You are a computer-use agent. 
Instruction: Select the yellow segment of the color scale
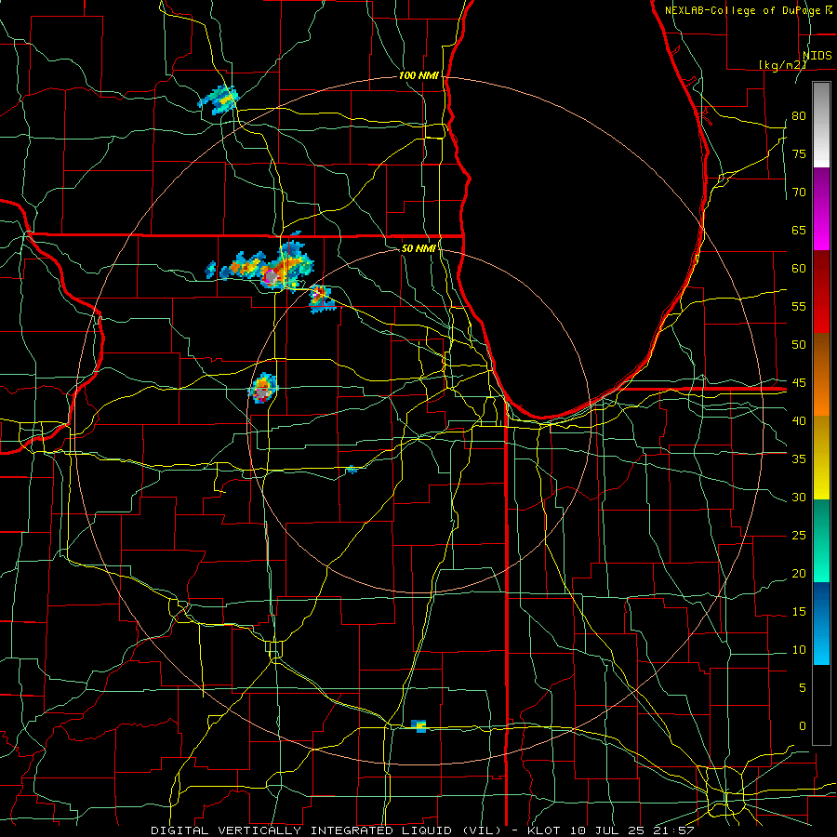coord(821,458)
